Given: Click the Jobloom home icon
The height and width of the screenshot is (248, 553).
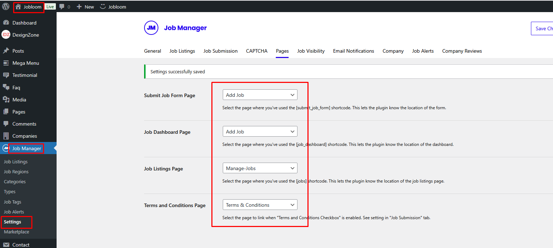Looking at the screenshot, I should pyautogui.click(x=18, y=7).
